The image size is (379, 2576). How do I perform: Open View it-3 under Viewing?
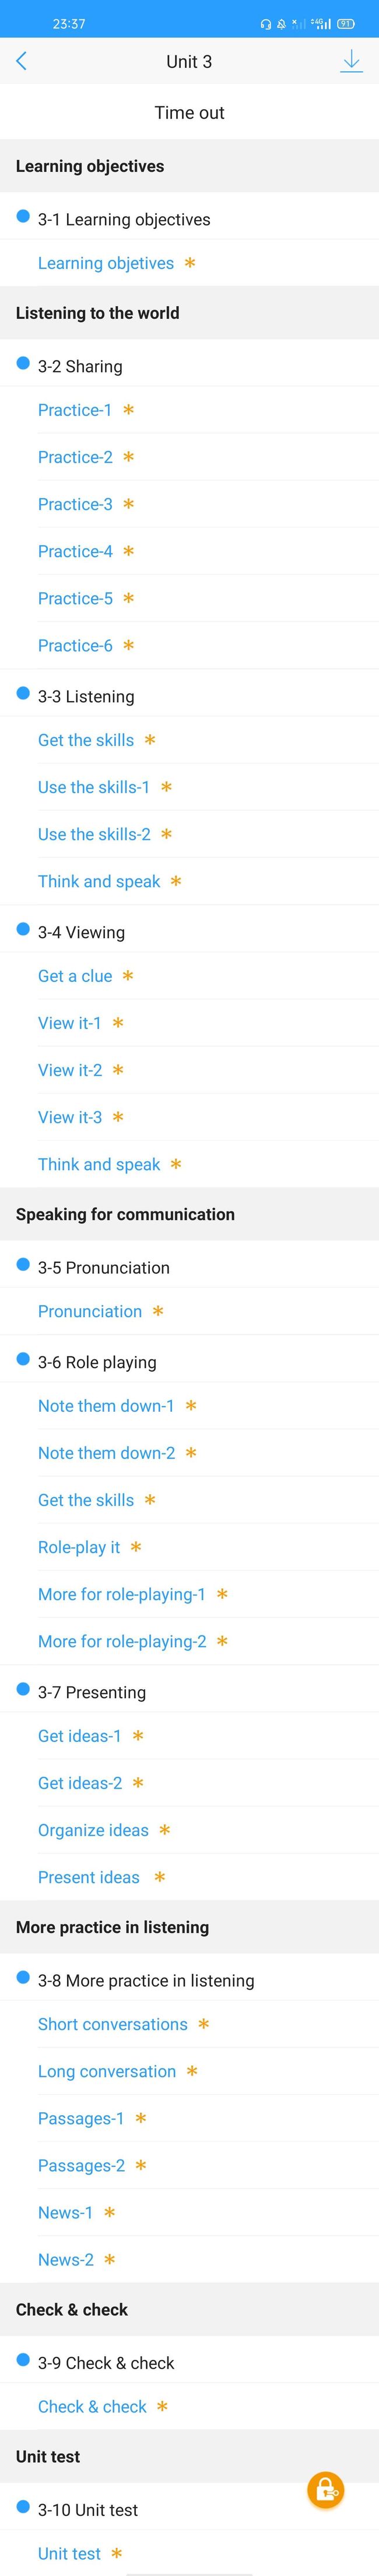tap(70, 1117)
